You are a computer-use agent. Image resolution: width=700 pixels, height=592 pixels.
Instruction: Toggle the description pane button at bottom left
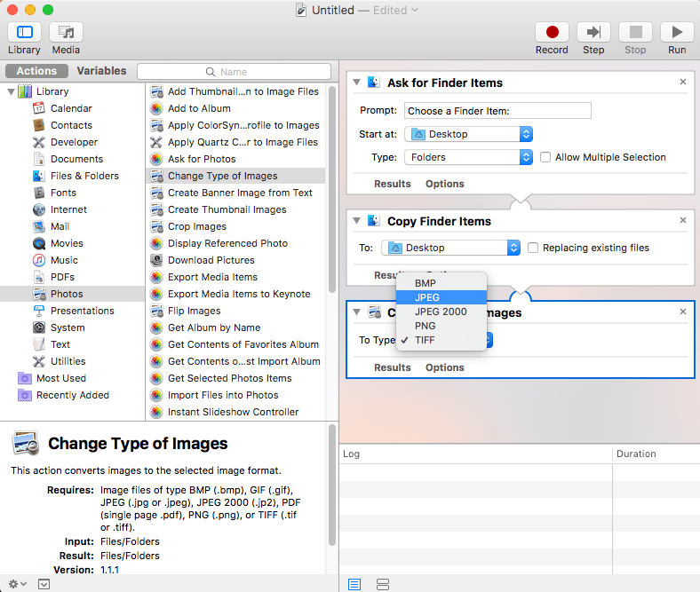coord(44,583)
